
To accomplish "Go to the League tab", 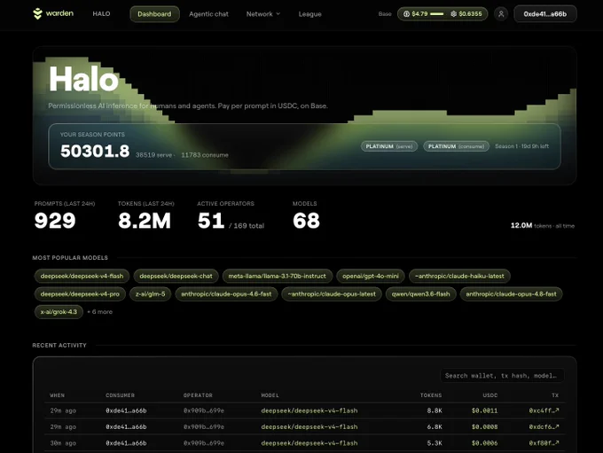I will coord(310,14).
